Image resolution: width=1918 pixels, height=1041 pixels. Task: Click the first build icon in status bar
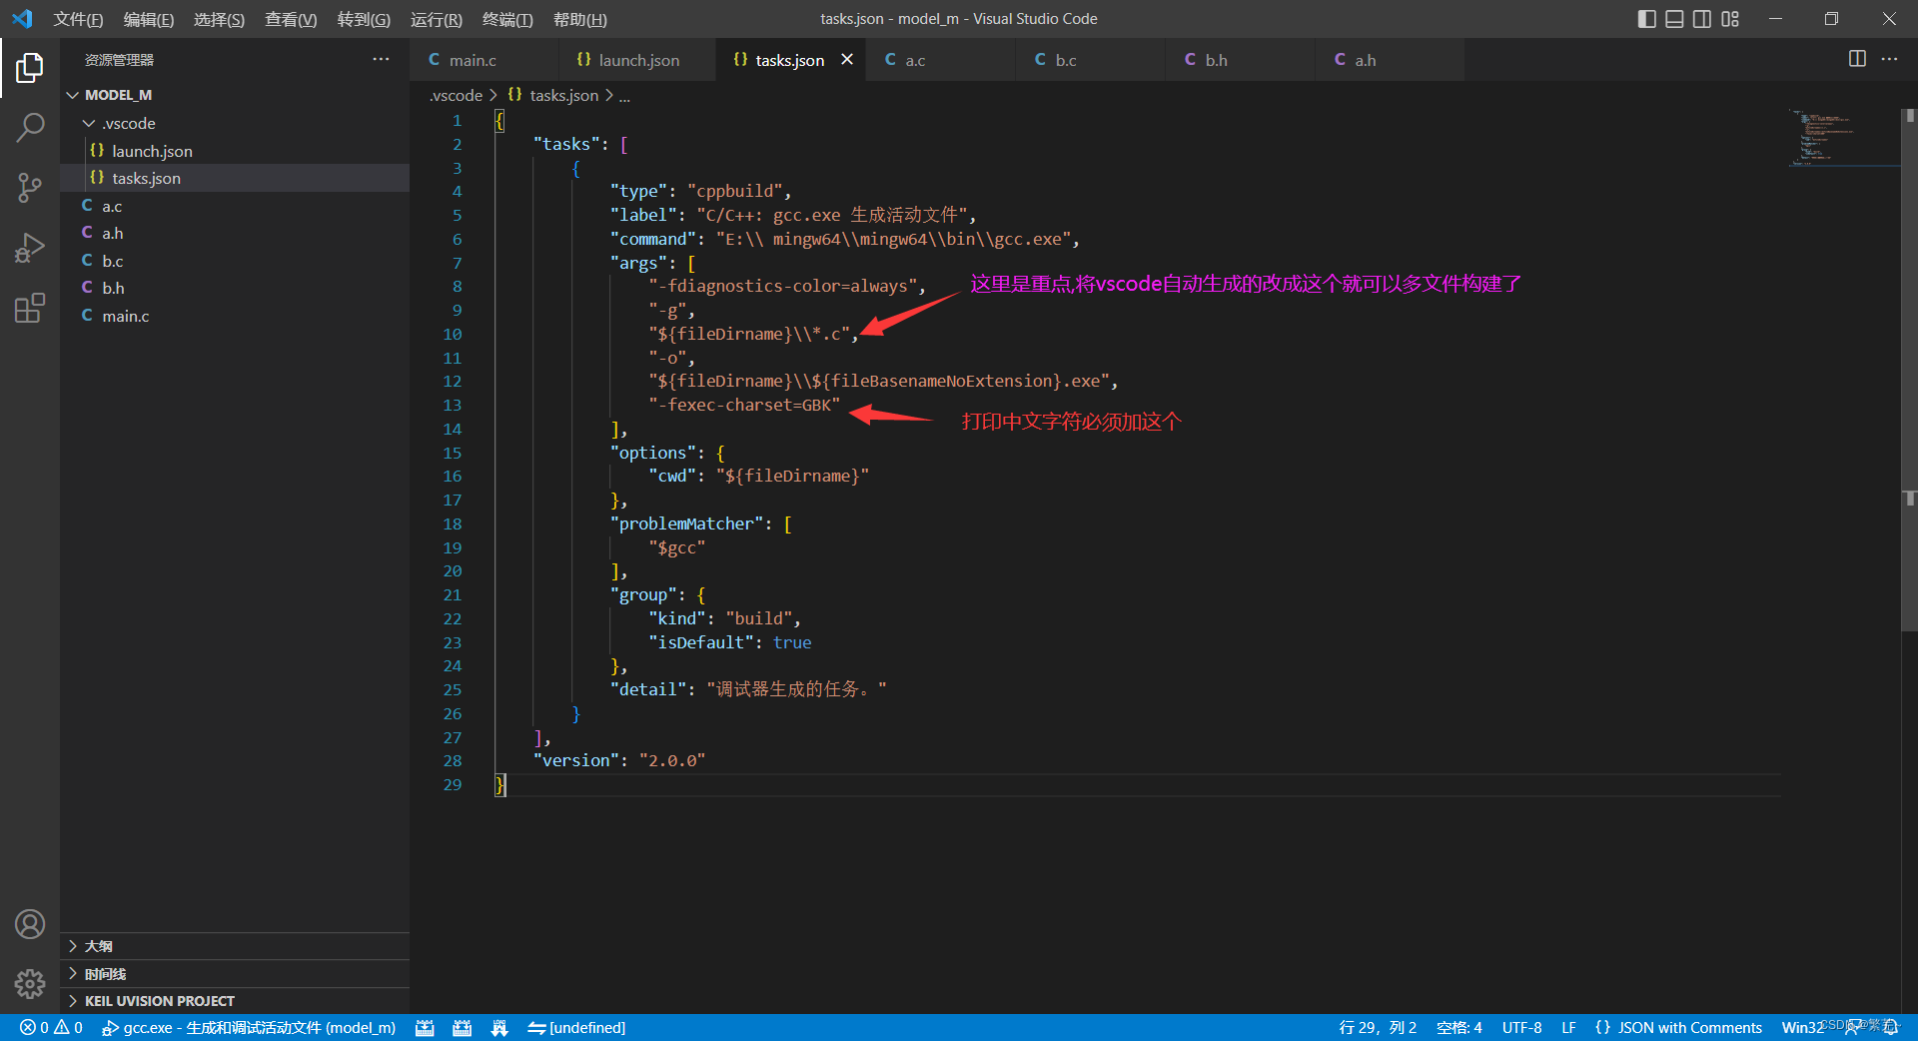pyautogui.click(x=425, y=1027)
